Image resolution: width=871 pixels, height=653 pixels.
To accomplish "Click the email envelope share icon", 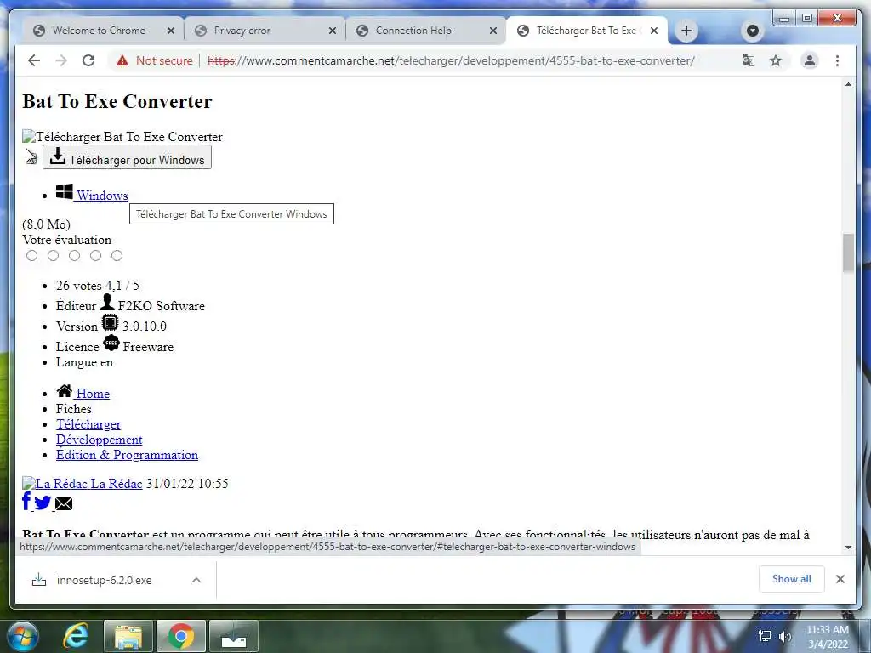I will tap(64, 503).
